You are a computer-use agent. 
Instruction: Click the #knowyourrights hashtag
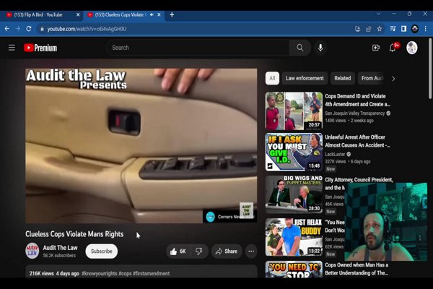click(x=100, y=274)
